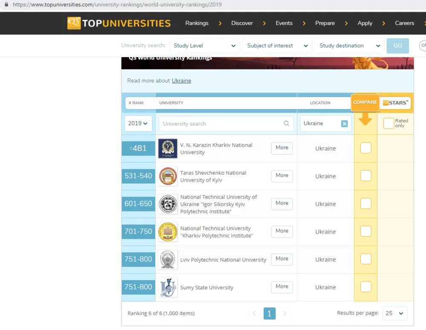Open the Study Level dropdown

[x=204, y=46]
